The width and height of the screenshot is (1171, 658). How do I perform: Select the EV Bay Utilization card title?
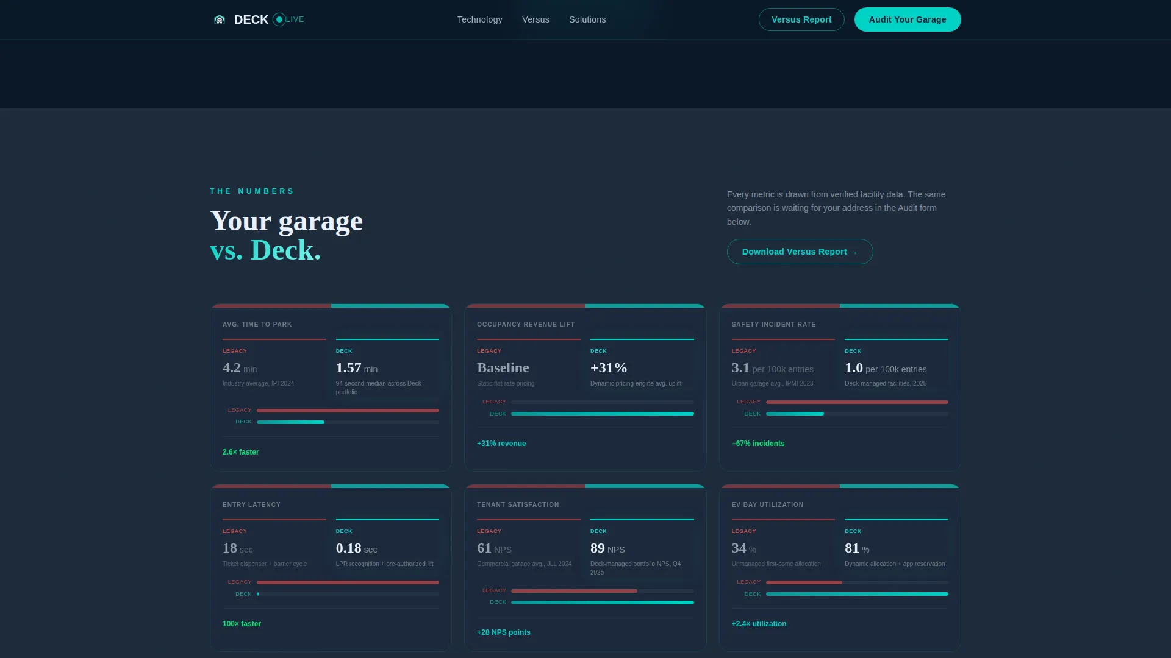[767, 505]
